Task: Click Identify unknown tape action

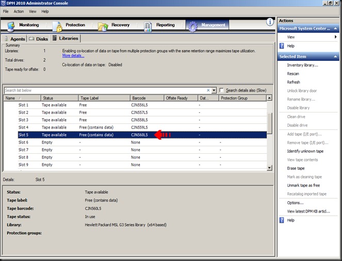Action: point(305,151)
